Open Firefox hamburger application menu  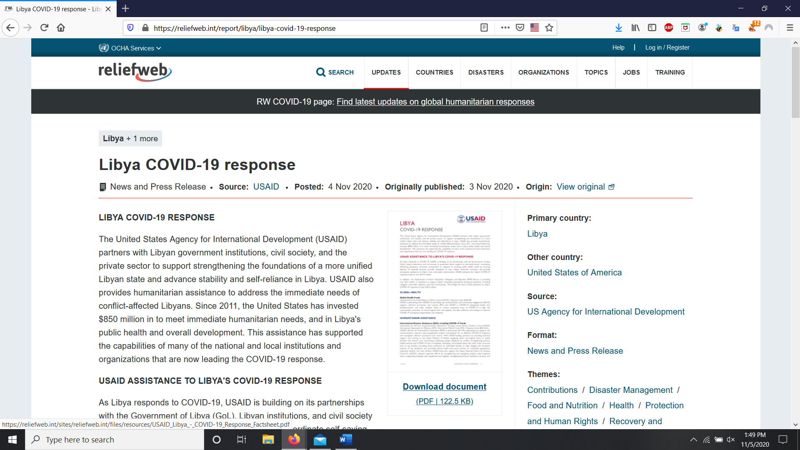coord(790,28)
